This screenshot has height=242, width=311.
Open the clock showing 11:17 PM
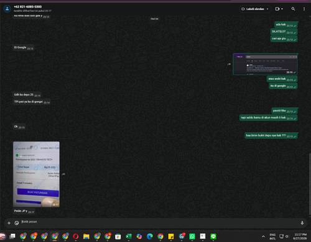pyautogui.click(x=300, y=236)
